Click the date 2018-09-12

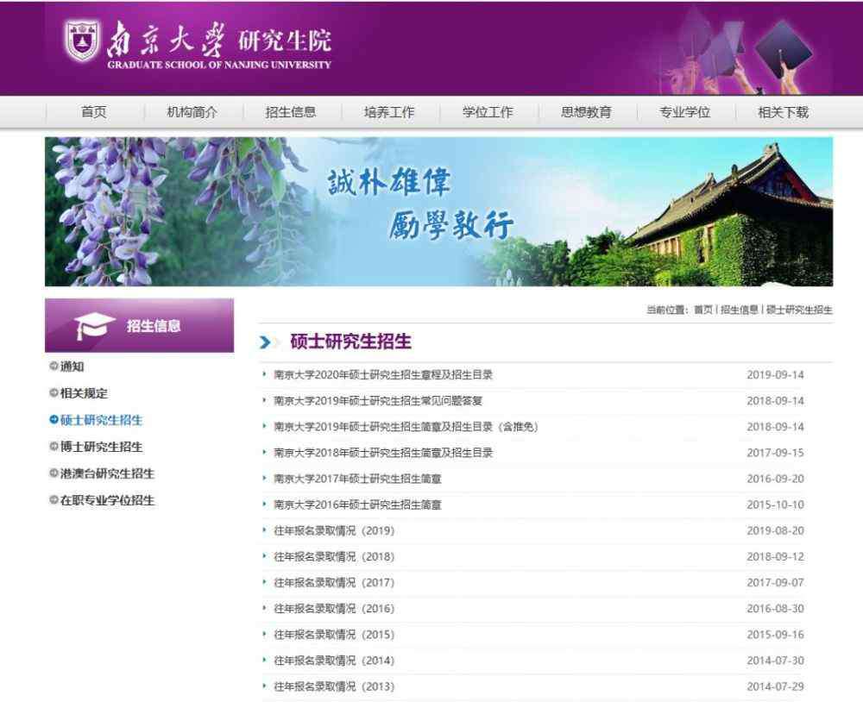pyautogui.click(x=776, y=557)
